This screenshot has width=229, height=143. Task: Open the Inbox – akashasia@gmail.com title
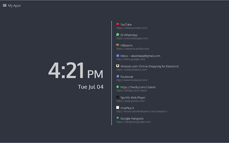tap(140, 56)
